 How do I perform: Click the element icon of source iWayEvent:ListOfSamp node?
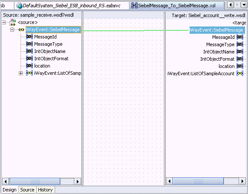[x=29, y=73]
